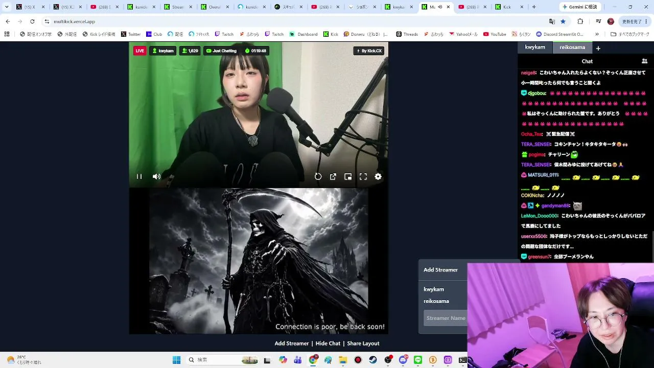The height and width of the screenshot is (368, 654).
Task: Open Chrome from the taskbar
Action: point(313,360)
